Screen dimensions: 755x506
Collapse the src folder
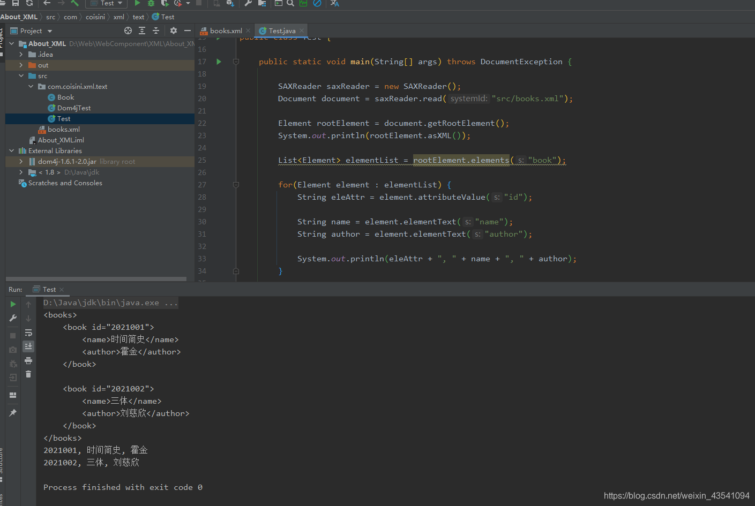click(x=21, y=75)
